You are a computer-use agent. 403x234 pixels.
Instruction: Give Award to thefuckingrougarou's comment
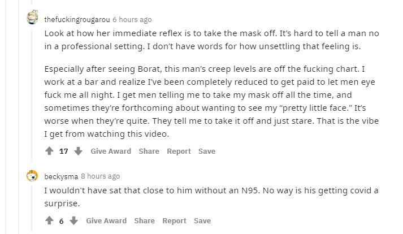[111, 151]
